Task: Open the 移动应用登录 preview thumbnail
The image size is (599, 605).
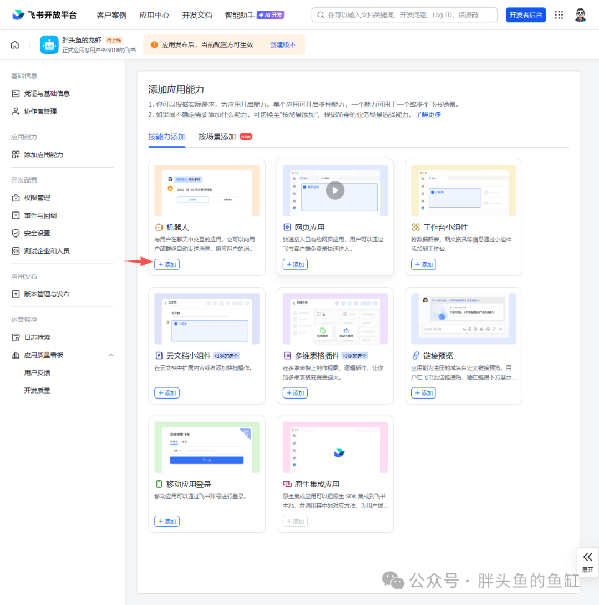Action: tap(207, 447)
